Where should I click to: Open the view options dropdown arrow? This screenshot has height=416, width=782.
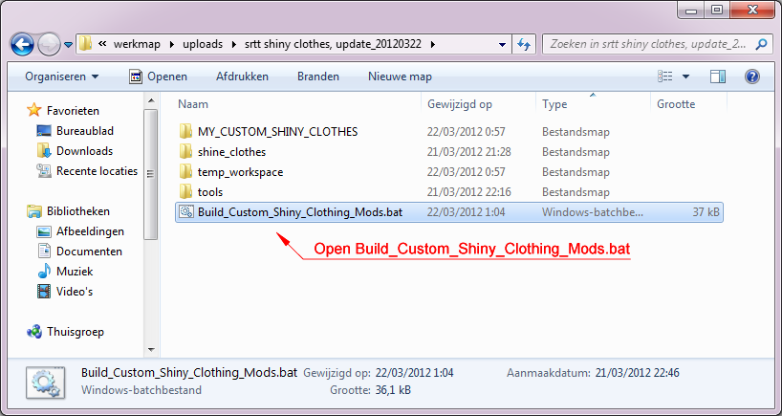(x=685, y=77)
